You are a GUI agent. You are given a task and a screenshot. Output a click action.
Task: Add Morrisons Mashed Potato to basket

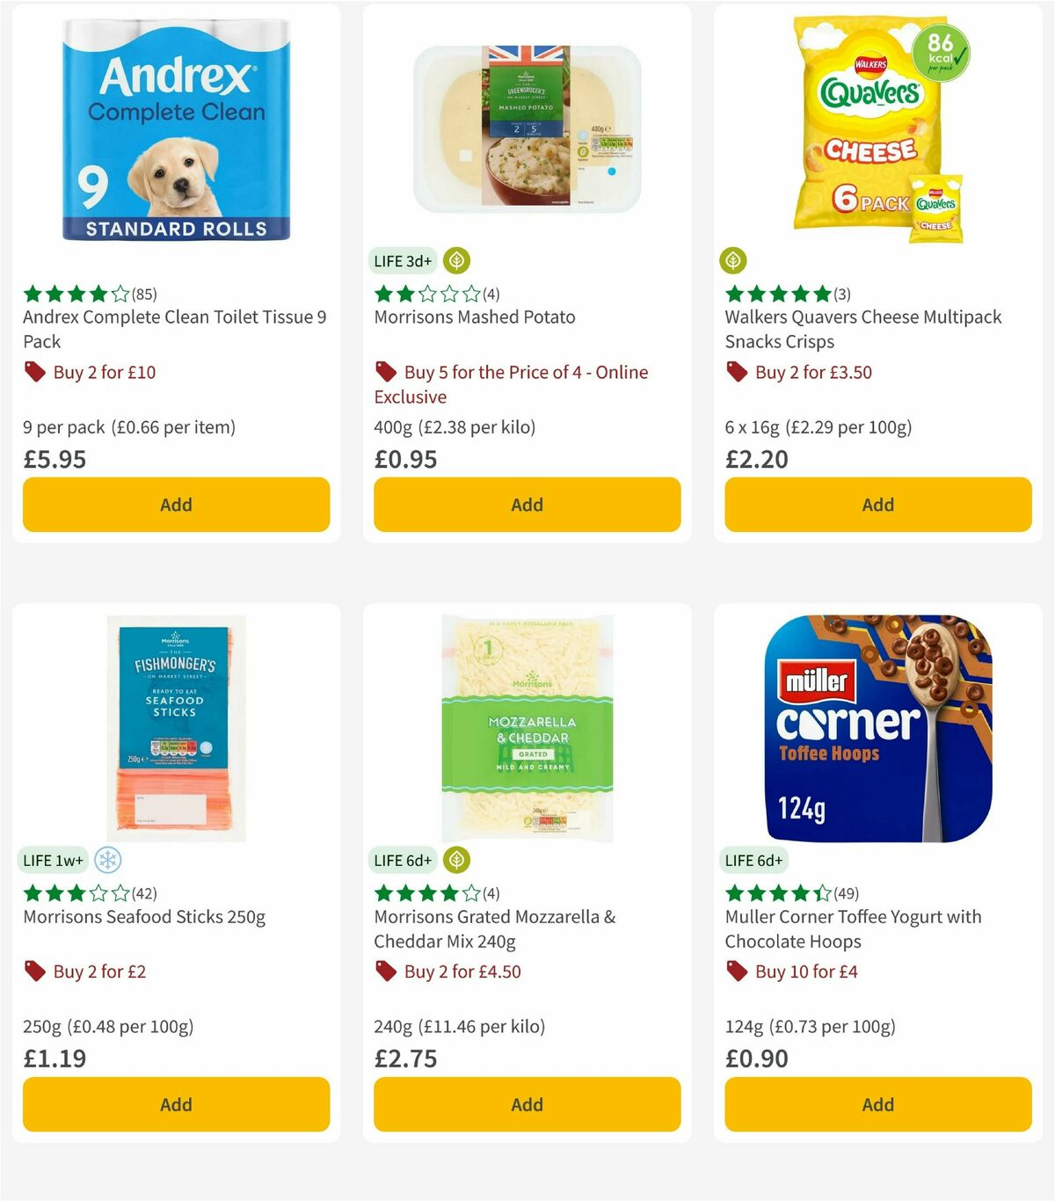[526, 505]
